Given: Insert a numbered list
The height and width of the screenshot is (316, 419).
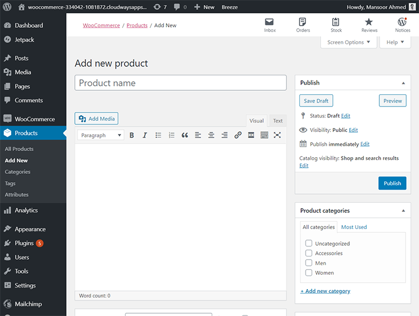Looking at the screenshot, I should point(172,135).
